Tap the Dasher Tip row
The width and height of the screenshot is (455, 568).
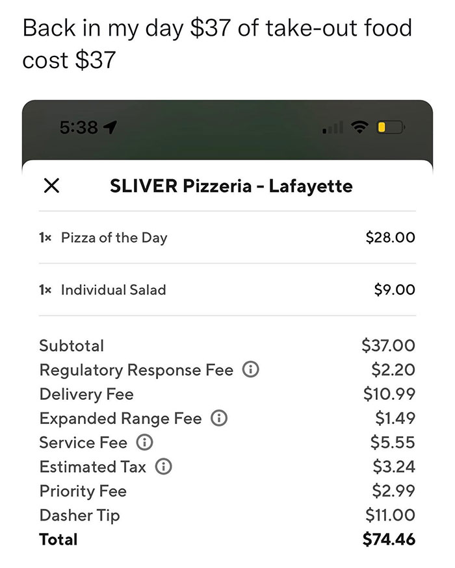click(x=227, y=515)
